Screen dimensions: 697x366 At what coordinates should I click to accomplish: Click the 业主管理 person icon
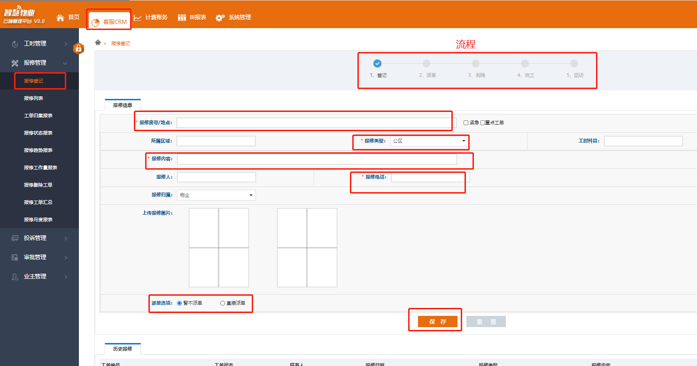[x=15, y=276]
